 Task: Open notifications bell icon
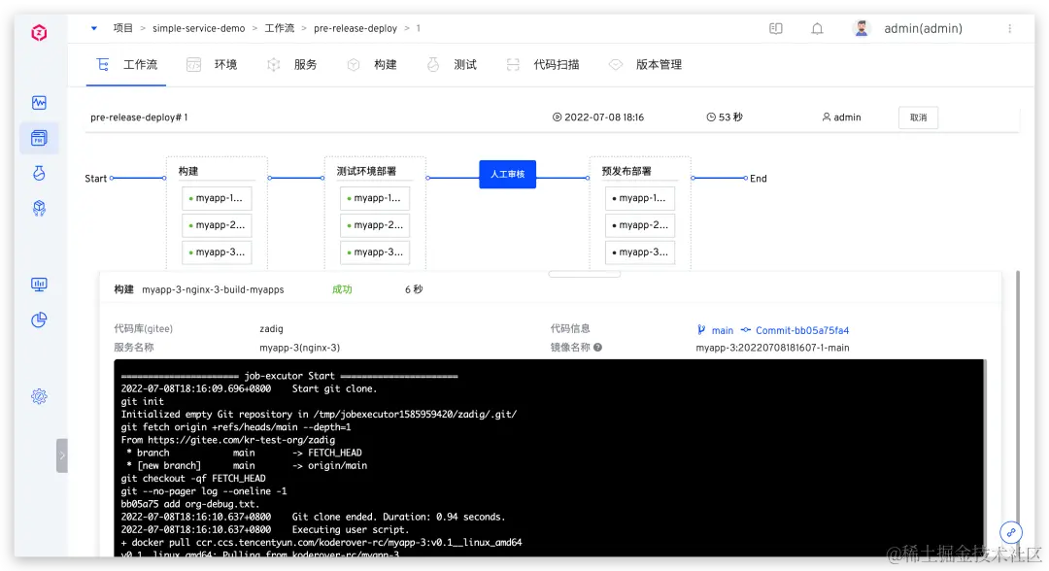click(x=817, y=28)
